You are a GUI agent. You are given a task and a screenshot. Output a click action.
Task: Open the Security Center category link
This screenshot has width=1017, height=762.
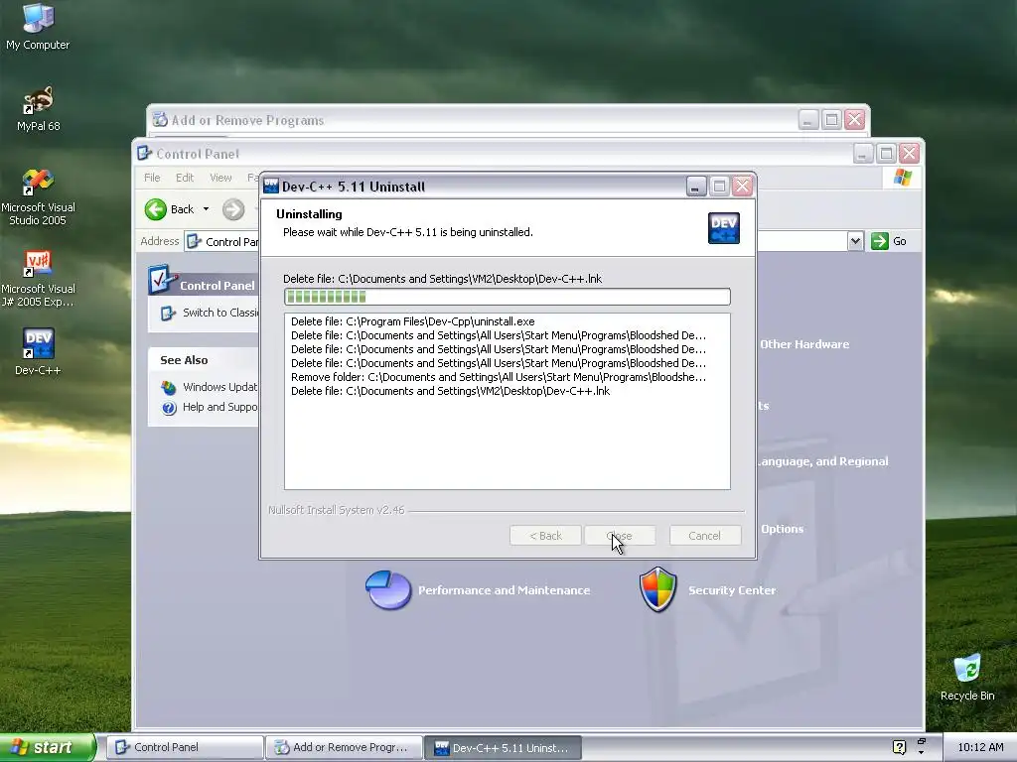point(732,590)
